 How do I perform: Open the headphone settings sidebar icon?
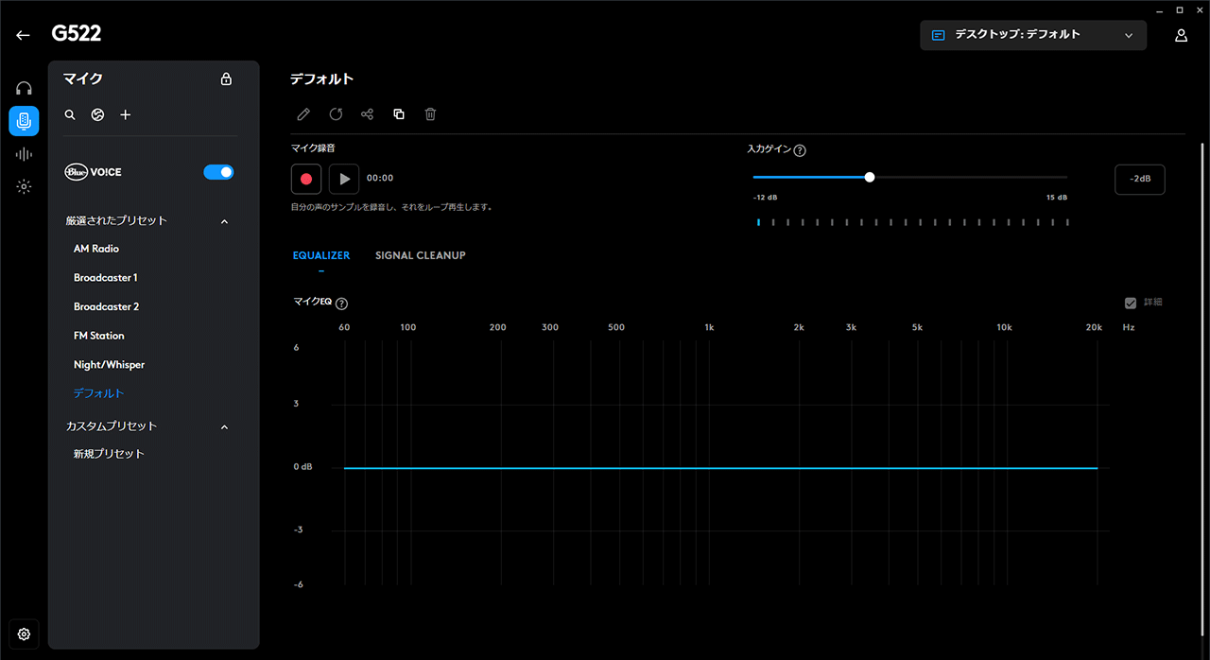point(24,88)
